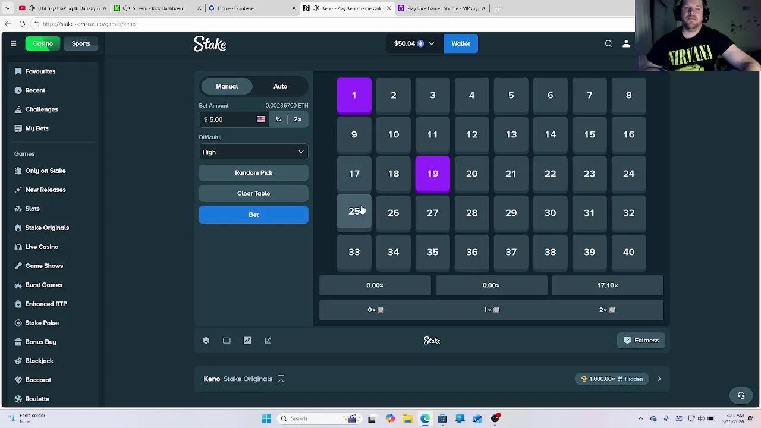Open the Wallet

[461, 43]
